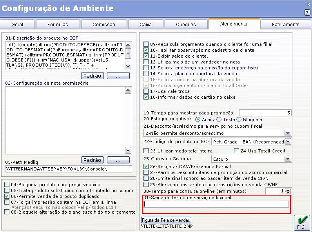Click ellipsis button under nota promissória box

tap(118, 160)
